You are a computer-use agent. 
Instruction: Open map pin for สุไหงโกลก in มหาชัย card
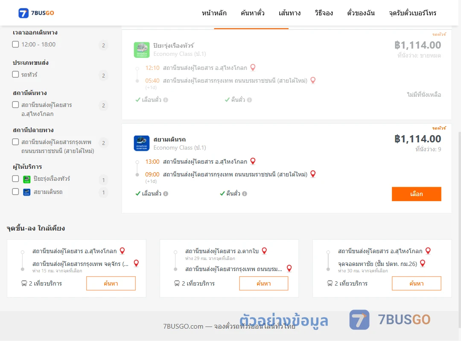pyautogui.click(x=428, y=251)
